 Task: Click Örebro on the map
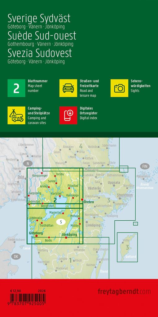coord(89,202)
